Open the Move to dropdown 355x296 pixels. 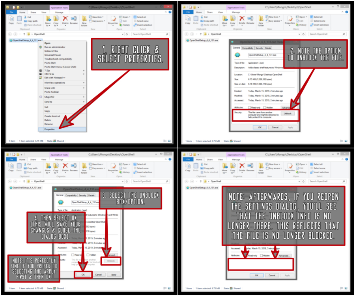point(49,21)
